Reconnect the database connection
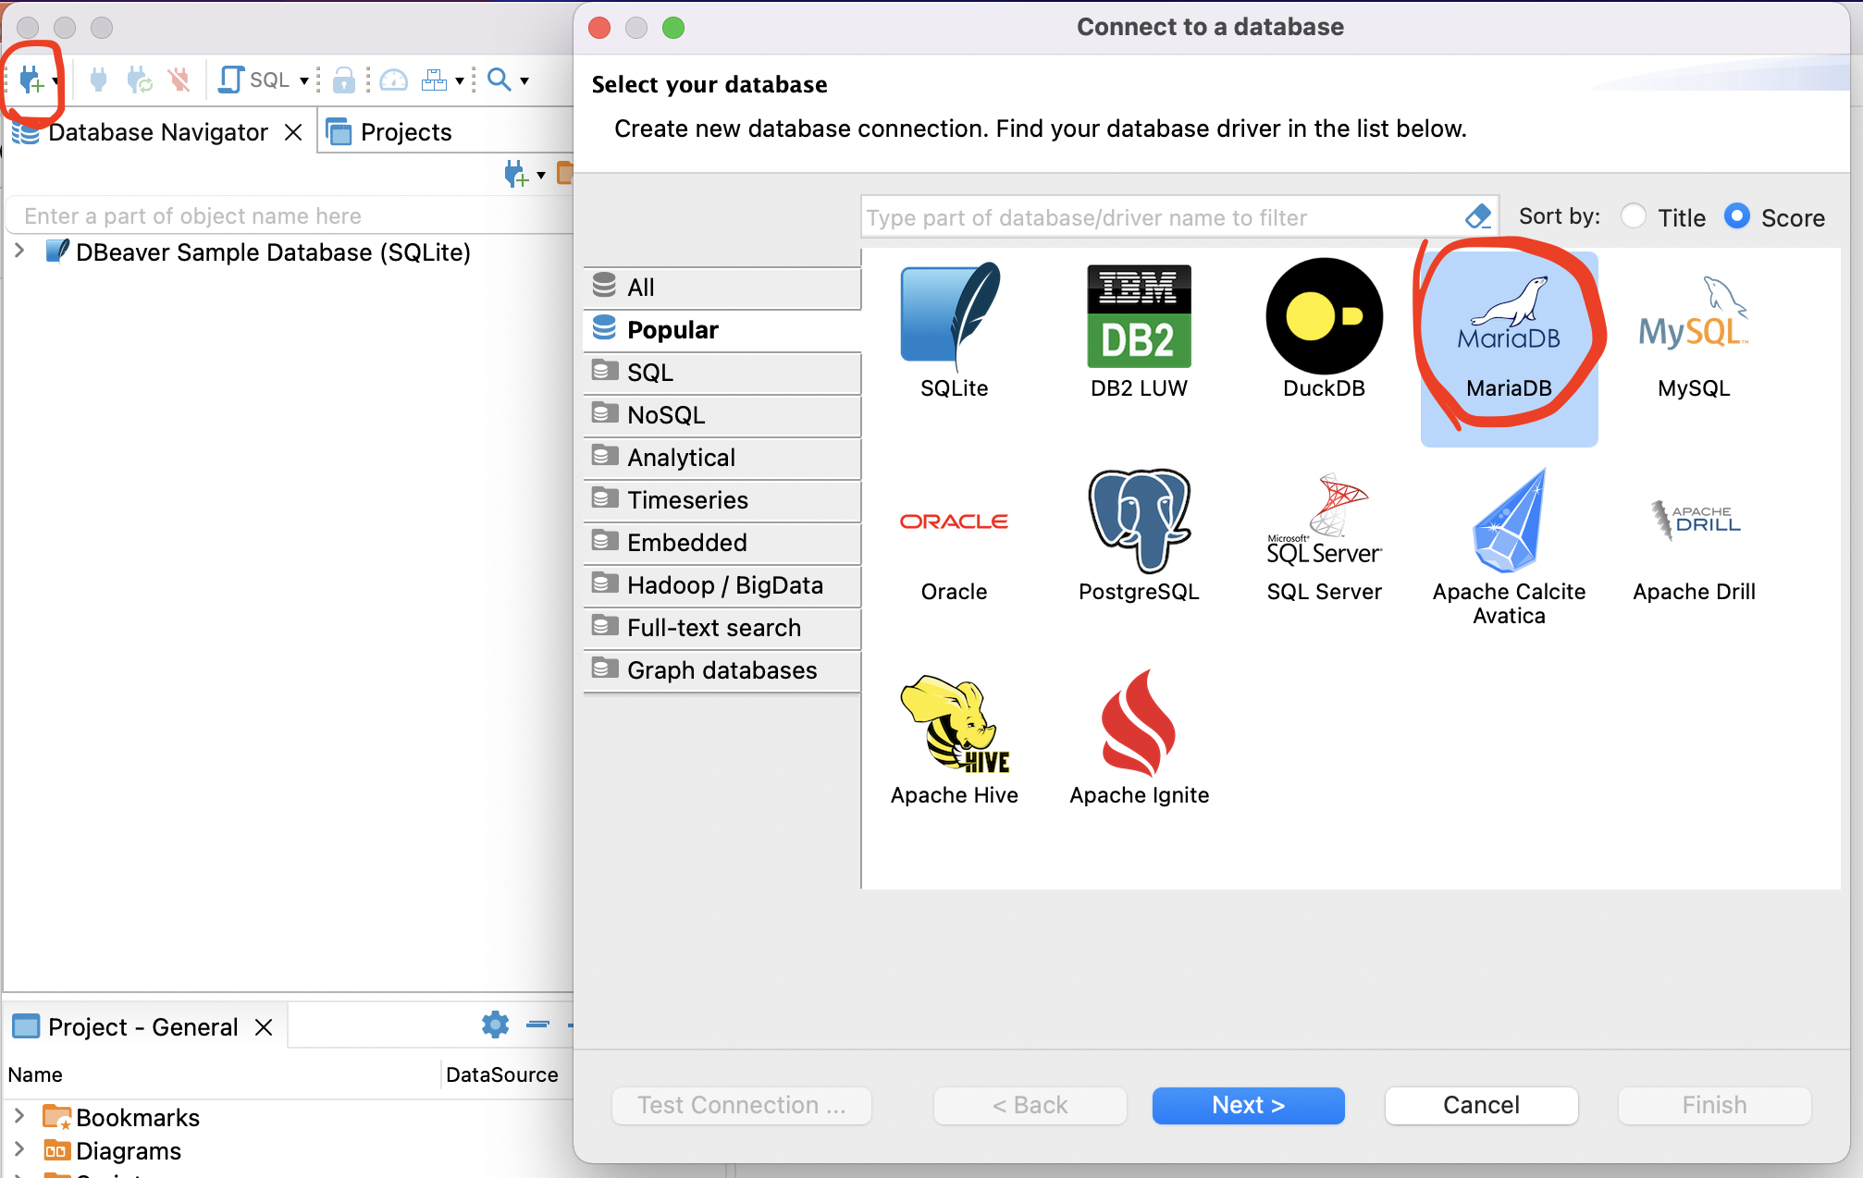This screenshot has width=1863, height=1178. click(139, 80)
